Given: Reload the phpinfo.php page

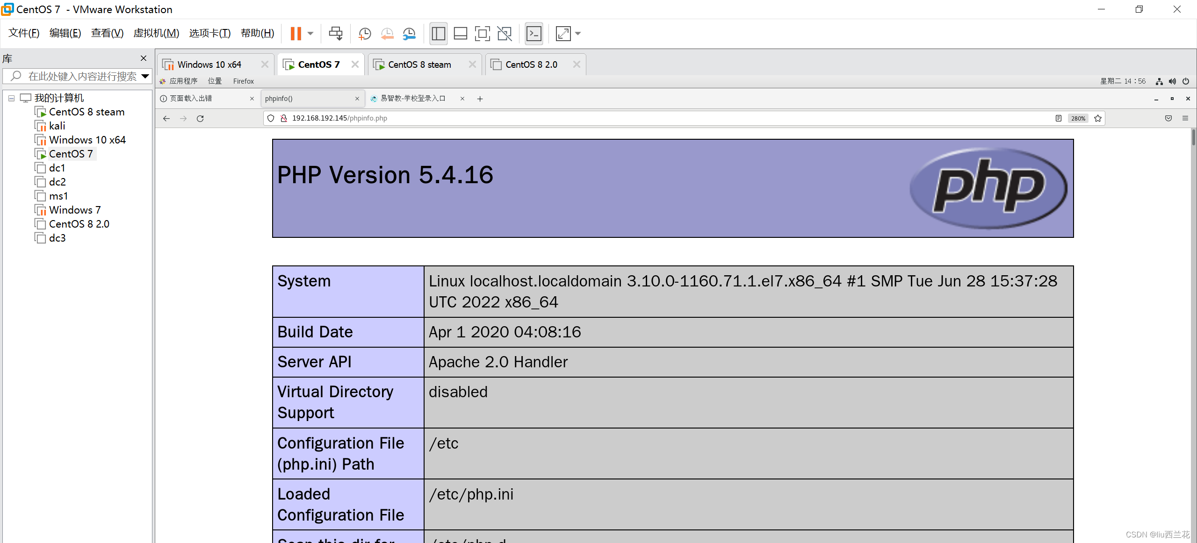Looking at the screenshot, I should [x=200, y=118].
